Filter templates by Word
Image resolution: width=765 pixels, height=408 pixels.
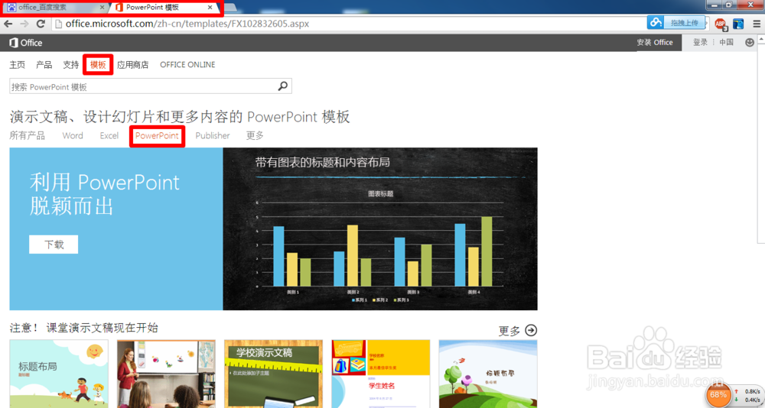pyautogui.click(x=73, y=135)
